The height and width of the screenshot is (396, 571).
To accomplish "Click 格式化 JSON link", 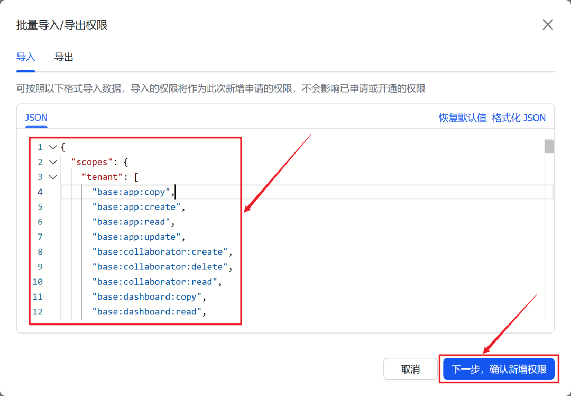I will 519,118.
